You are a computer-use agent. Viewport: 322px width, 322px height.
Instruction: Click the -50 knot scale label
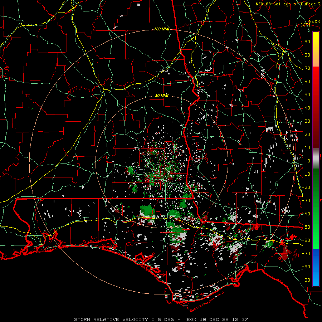pyautogui.click(x=306, y=227)
